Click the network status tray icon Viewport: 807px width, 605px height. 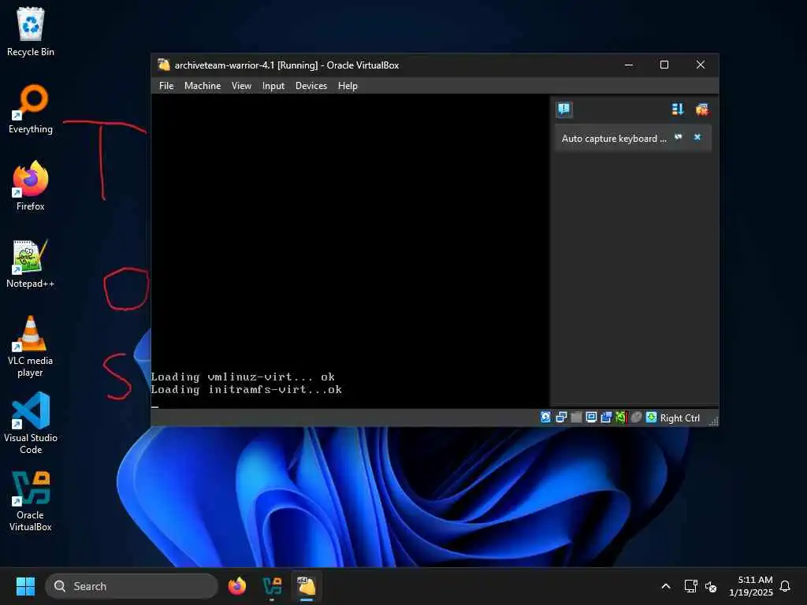[x=690, y=586]
